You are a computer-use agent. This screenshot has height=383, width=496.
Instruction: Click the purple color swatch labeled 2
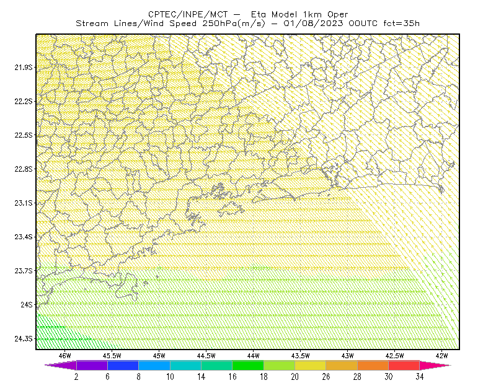coord(92,365)
